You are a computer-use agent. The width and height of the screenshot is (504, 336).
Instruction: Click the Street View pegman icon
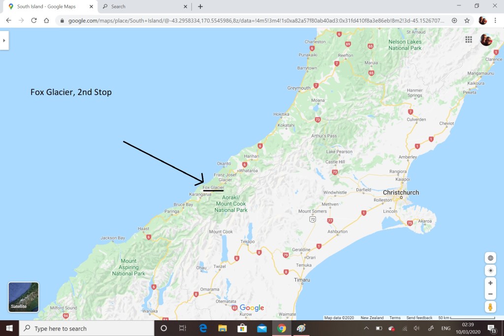pos(490,307)
